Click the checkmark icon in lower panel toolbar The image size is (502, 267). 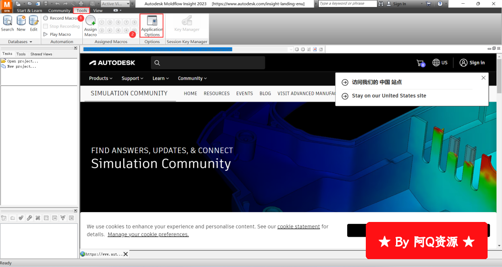pos(21,218)
